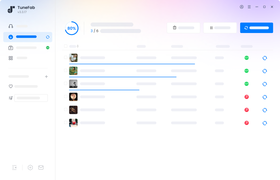Check the checkbox of the last track
280x180 pixels.
[65, 122]
